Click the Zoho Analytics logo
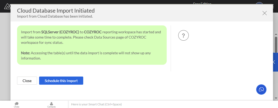 (7, 6)
